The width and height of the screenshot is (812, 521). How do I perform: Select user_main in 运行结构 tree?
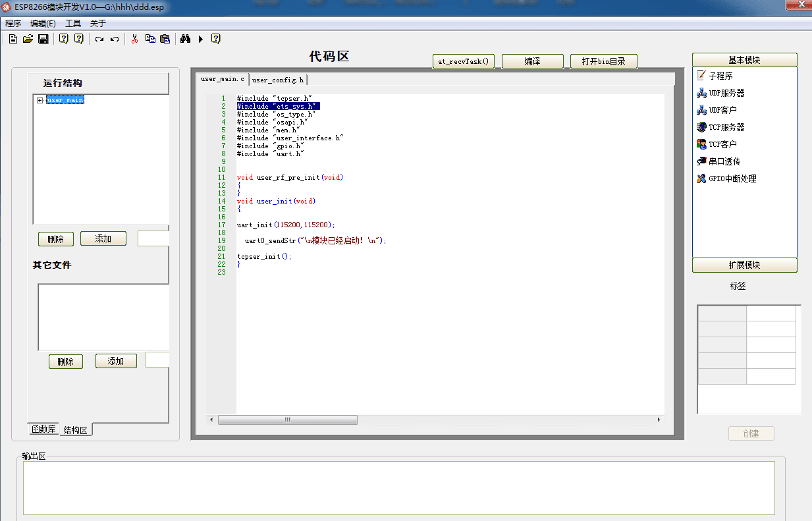coord(65,100)
